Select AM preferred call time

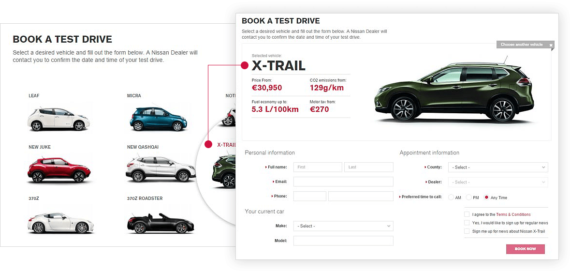click(451, 197)
